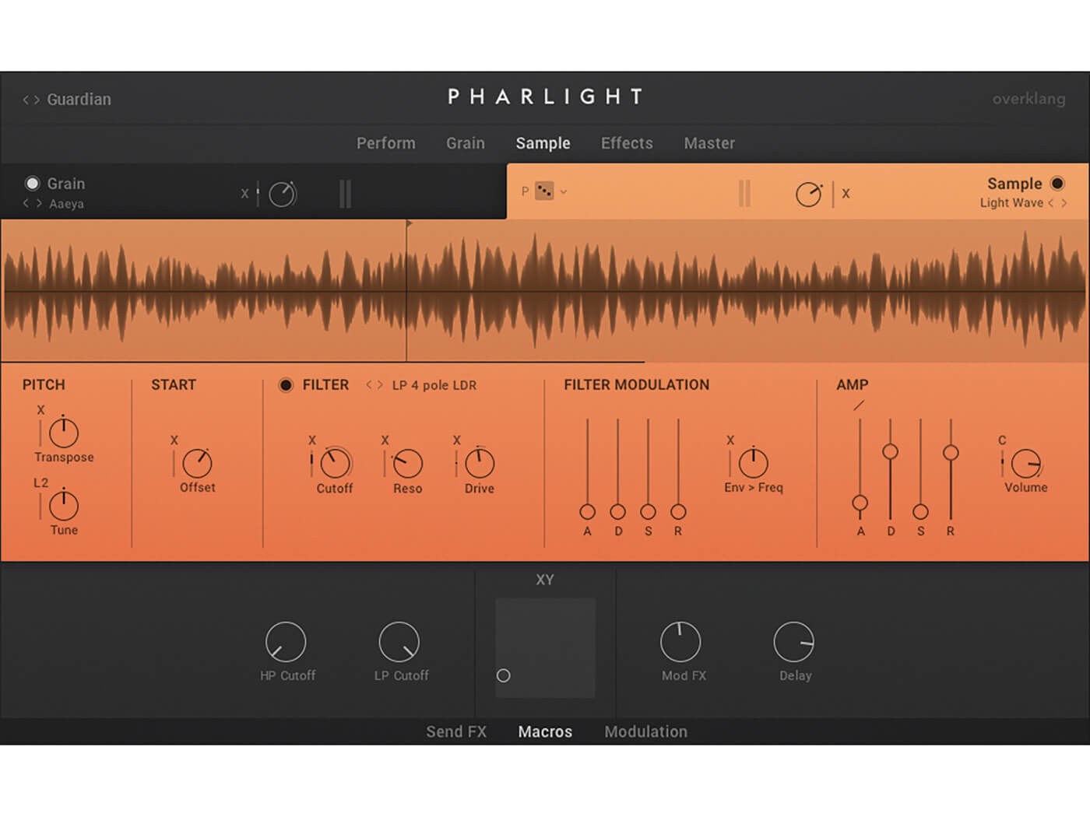The image size is (1090, 817).
Task: Toggle the Sample layer on
Action: (x=1057, y=183)
